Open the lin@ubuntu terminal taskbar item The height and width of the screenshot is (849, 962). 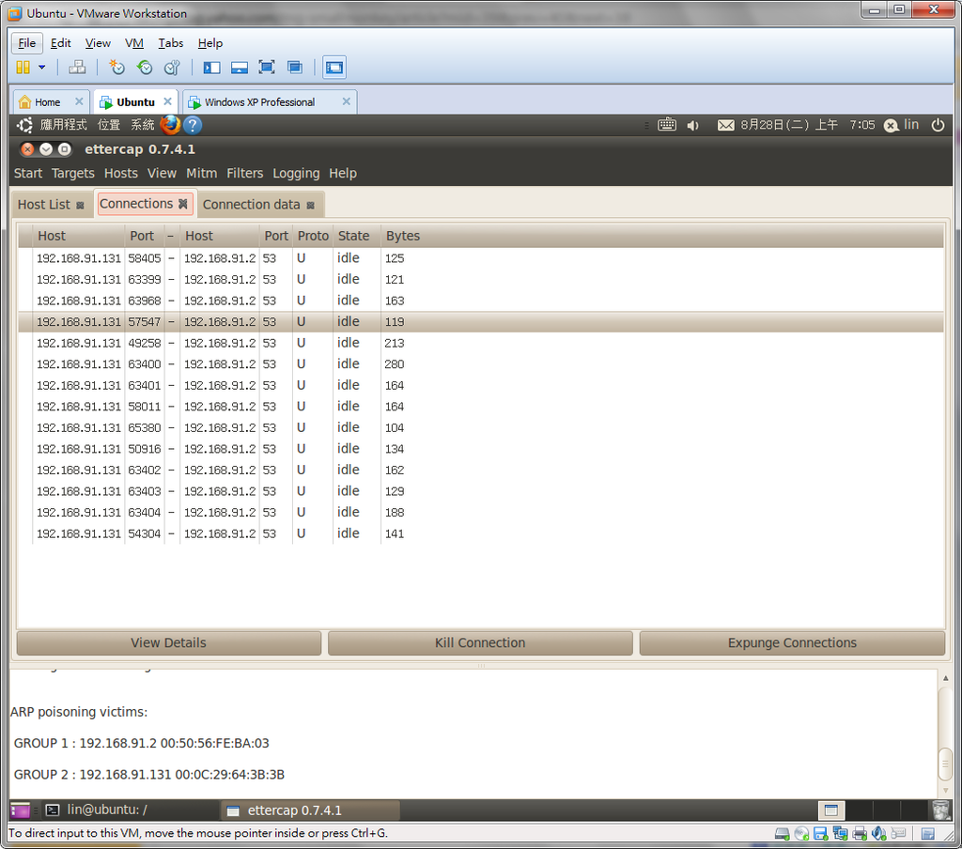[129, 810]
